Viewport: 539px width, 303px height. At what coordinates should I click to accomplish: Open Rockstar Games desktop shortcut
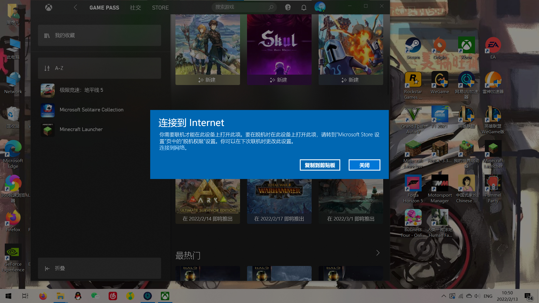413,86
